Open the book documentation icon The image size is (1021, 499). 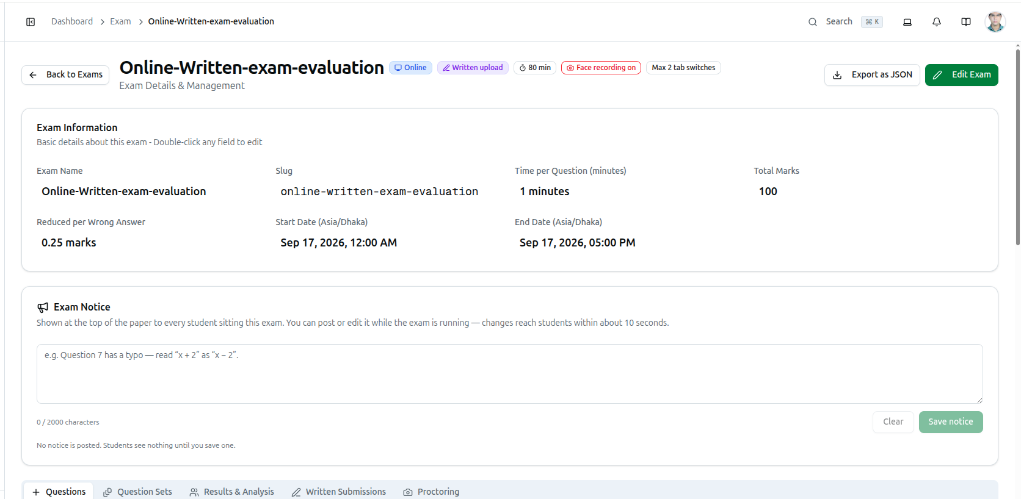(x=966, y=22)
